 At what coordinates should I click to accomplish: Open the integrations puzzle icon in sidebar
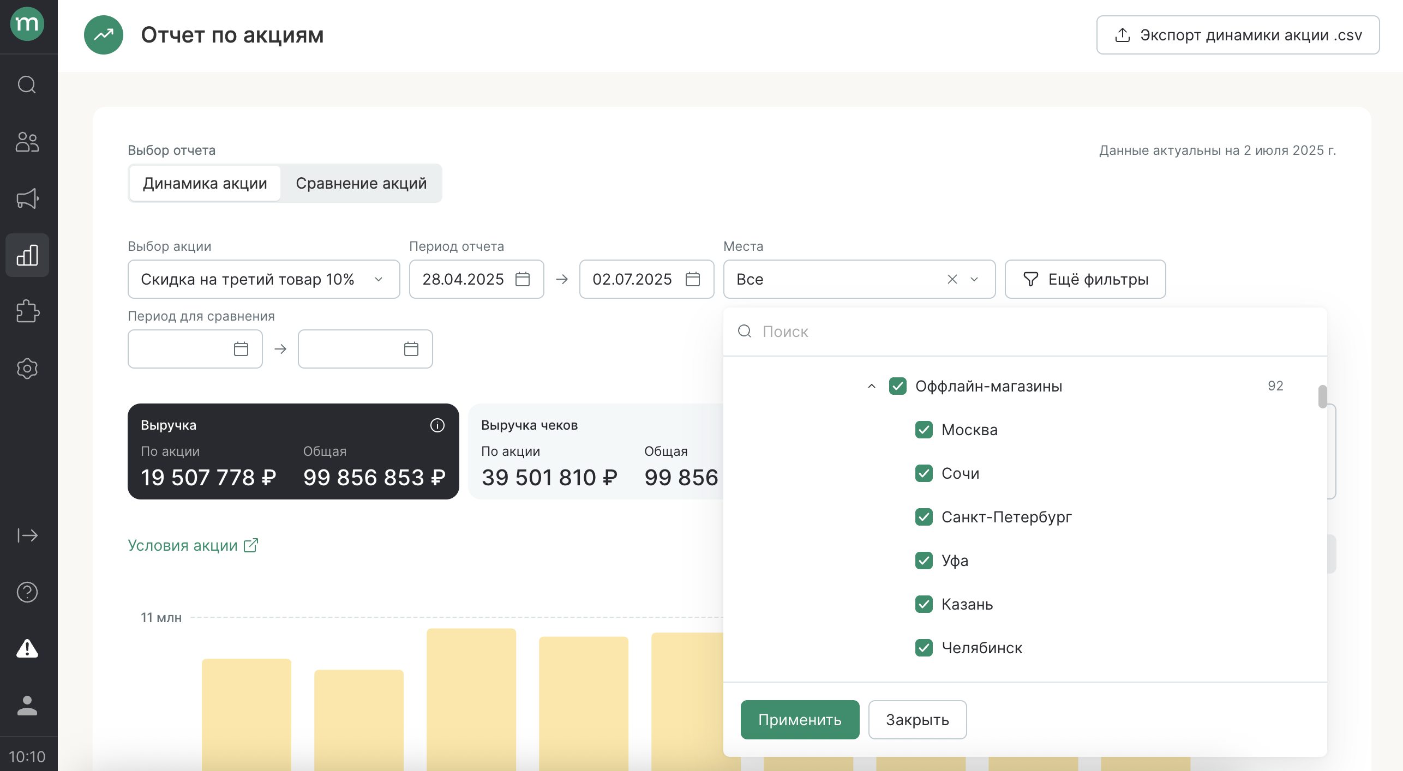coord(27,312)
